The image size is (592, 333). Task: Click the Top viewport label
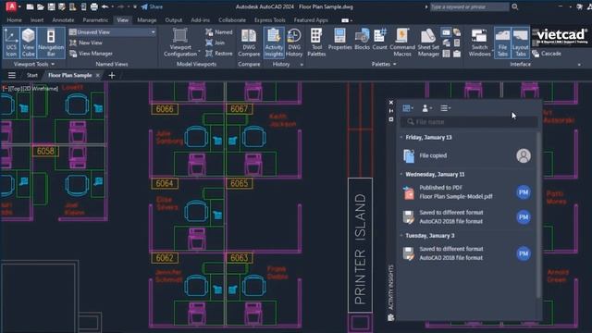(x=16, y=89)
